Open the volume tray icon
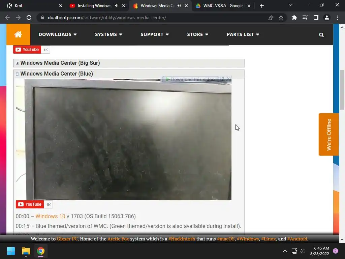The width and height of the screenshot is (345, 259). click(302, 251)
